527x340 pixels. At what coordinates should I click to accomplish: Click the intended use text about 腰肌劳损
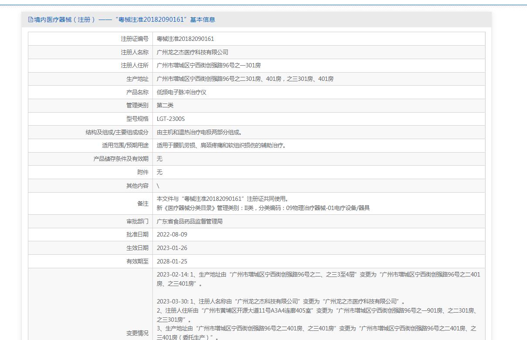pyautogui.click(x=221, y=146)
